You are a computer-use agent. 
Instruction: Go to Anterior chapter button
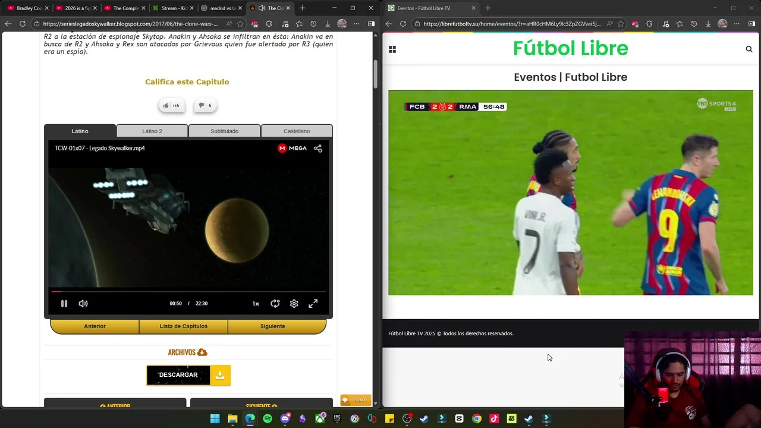click(x=95, y=326)
